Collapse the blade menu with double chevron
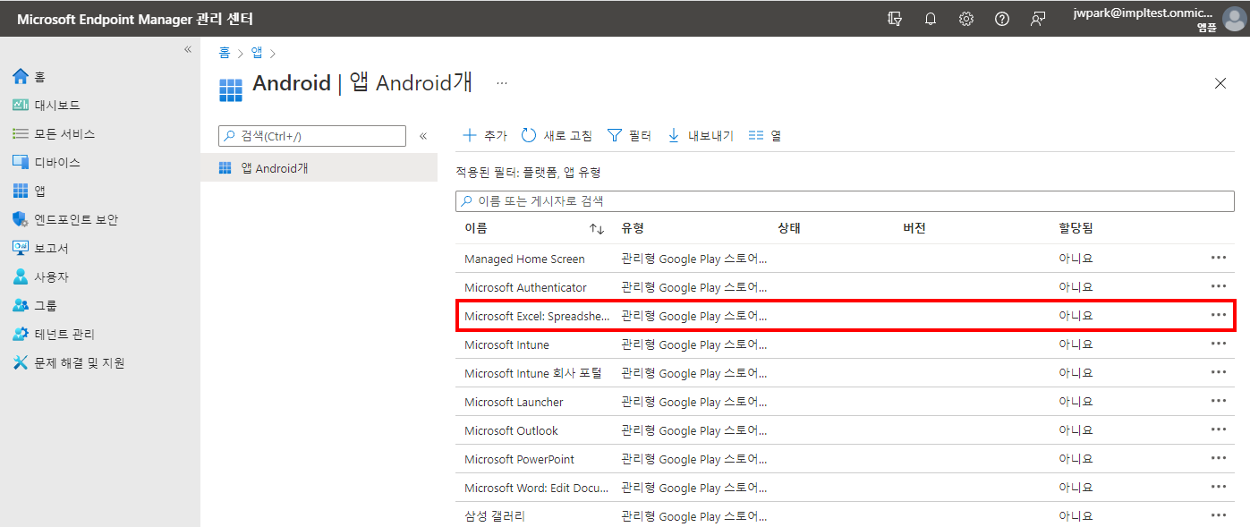The image size is (1250, 527). [x=423, y=136]
